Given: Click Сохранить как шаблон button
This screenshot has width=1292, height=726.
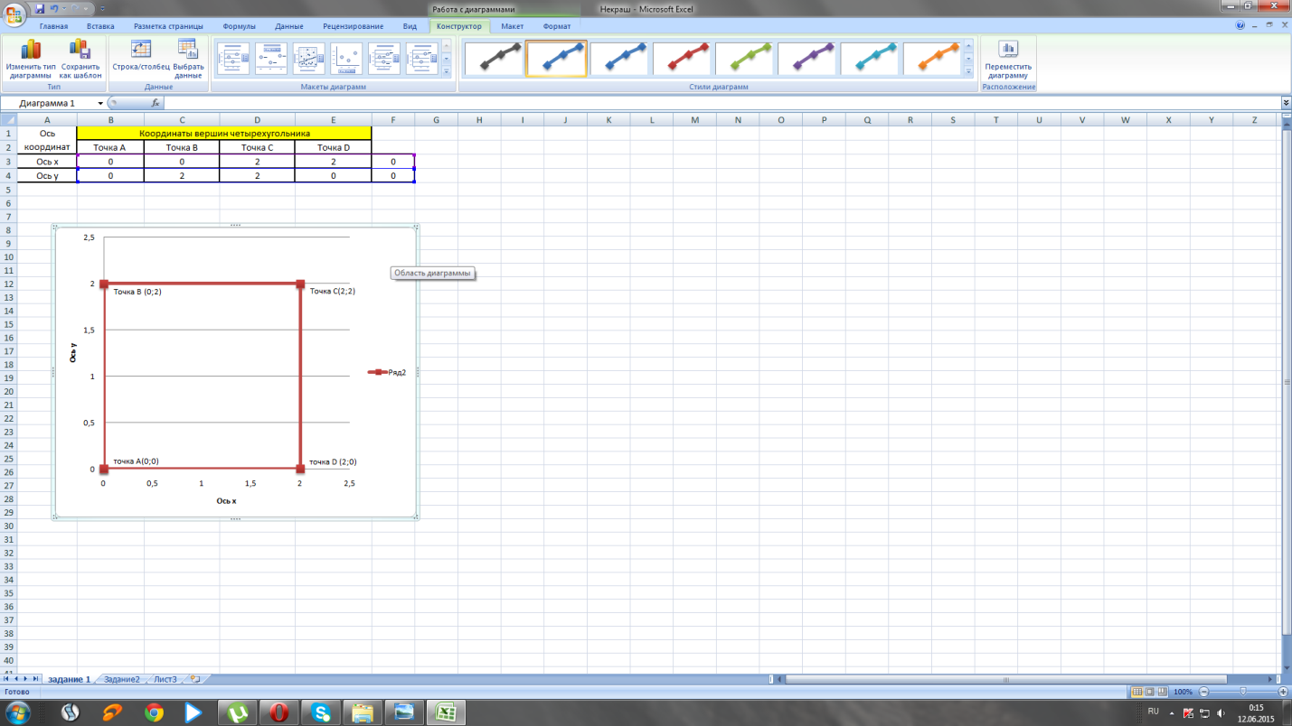Looking at the screenshot, I should pyautogui.click(x=80, y=60).
